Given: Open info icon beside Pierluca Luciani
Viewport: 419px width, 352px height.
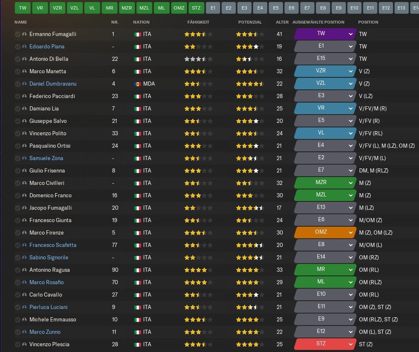Looking at the screenshot, I should click(x=24, y=307).
